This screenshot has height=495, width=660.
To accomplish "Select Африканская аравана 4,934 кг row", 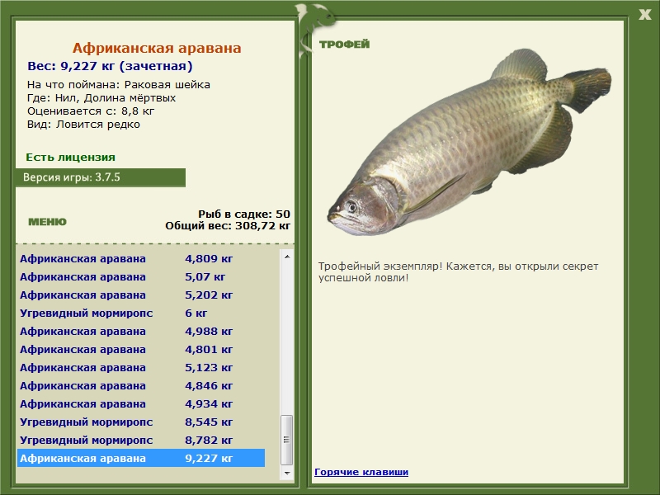I will tap(141, 403).
